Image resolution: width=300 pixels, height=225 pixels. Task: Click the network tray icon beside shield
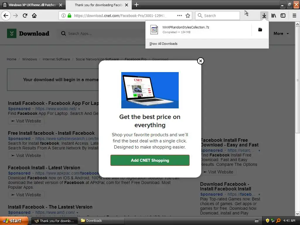(x=273, y=221)
